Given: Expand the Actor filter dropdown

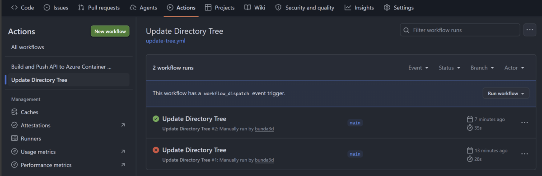Looking at the screenshot, I should click(514, 68).
